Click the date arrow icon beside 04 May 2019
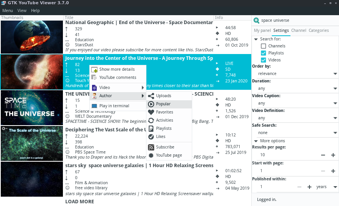This screenshot has height=206, width=339. (x=218, y=188)
